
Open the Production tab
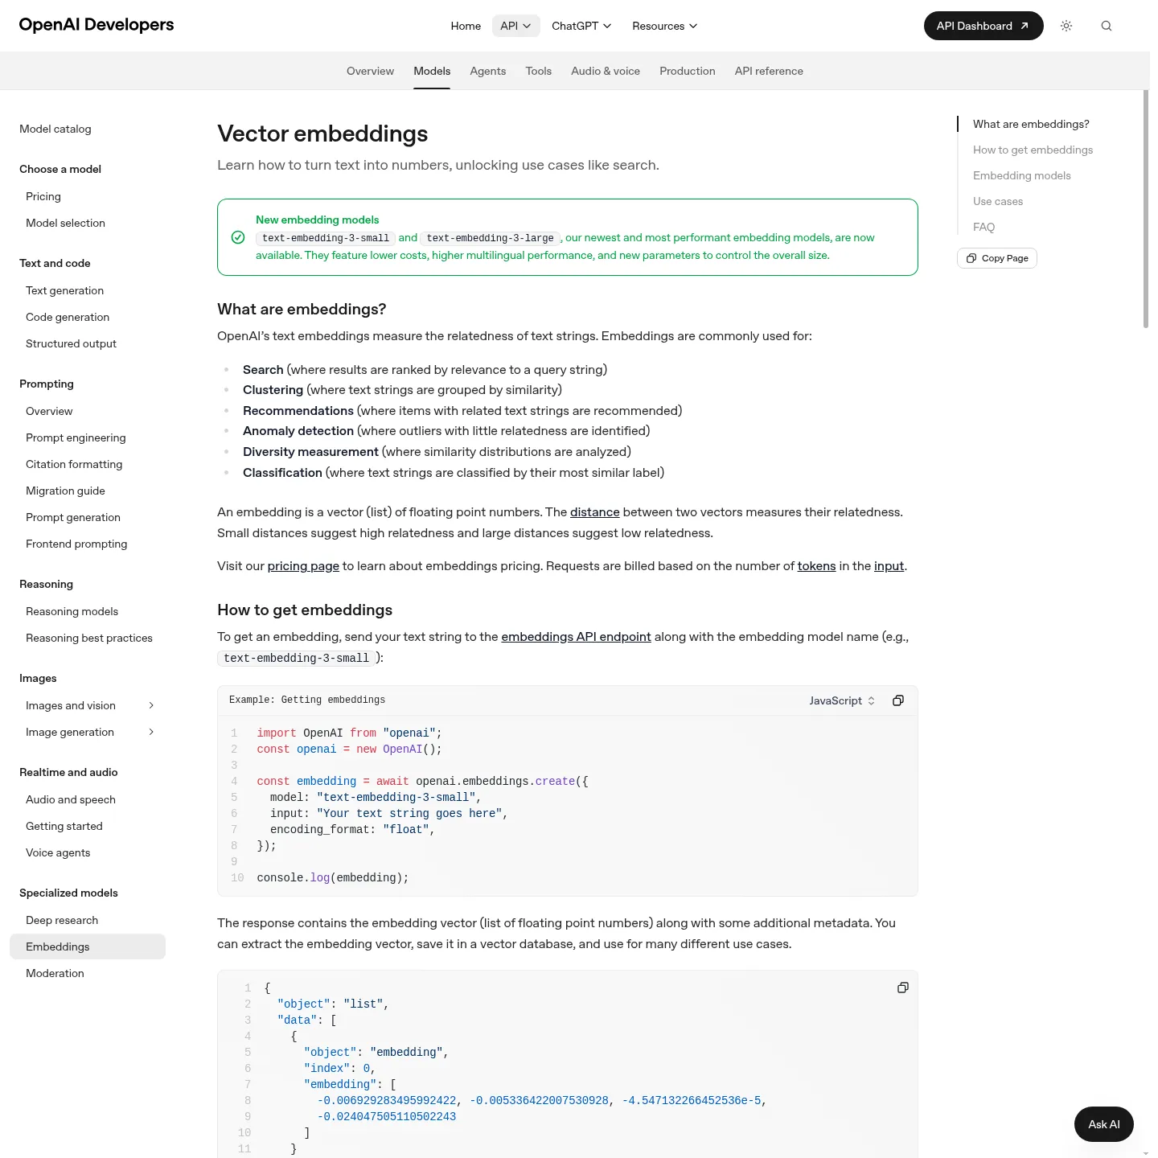688,71
